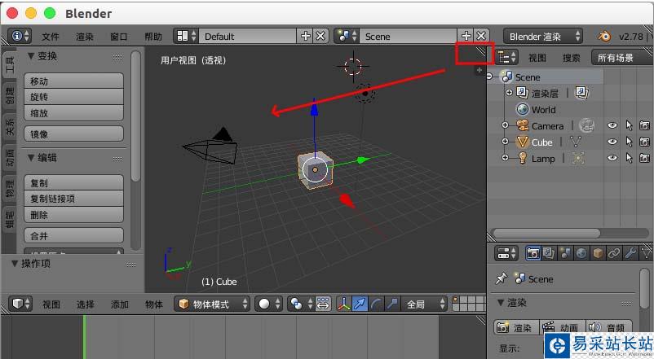Open the 渲染 menu in top bar

(84, 37)
